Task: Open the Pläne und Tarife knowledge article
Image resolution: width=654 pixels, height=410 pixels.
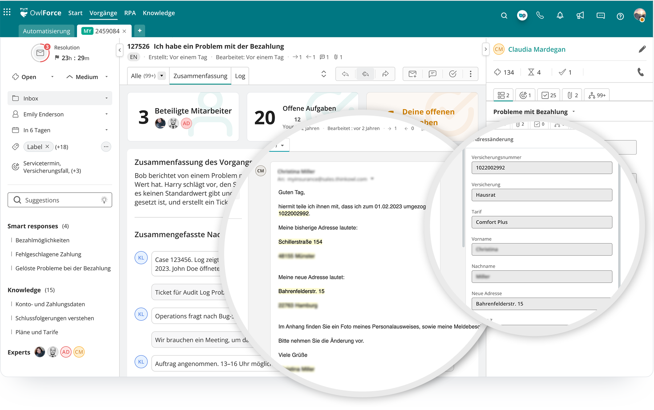Action: point(37,332)
